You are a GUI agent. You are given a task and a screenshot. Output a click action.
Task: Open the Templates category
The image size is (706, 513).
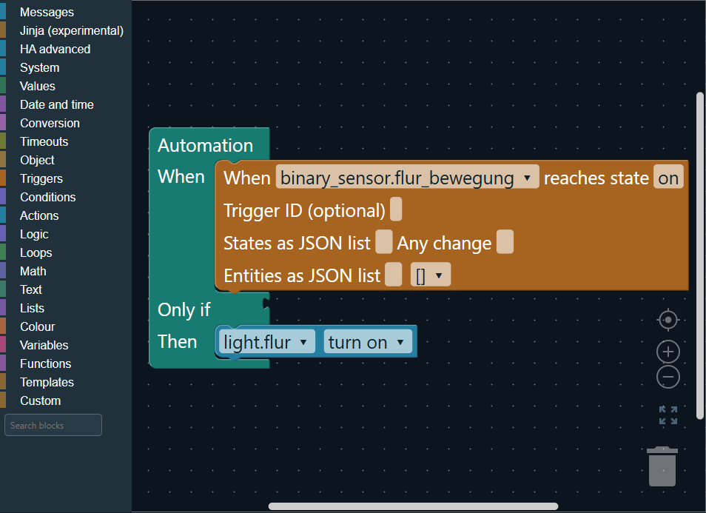(66, 382)
